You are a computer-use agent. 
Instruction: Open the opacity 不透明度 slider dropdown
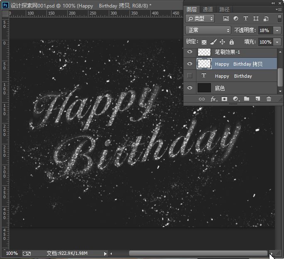point(277,30)
